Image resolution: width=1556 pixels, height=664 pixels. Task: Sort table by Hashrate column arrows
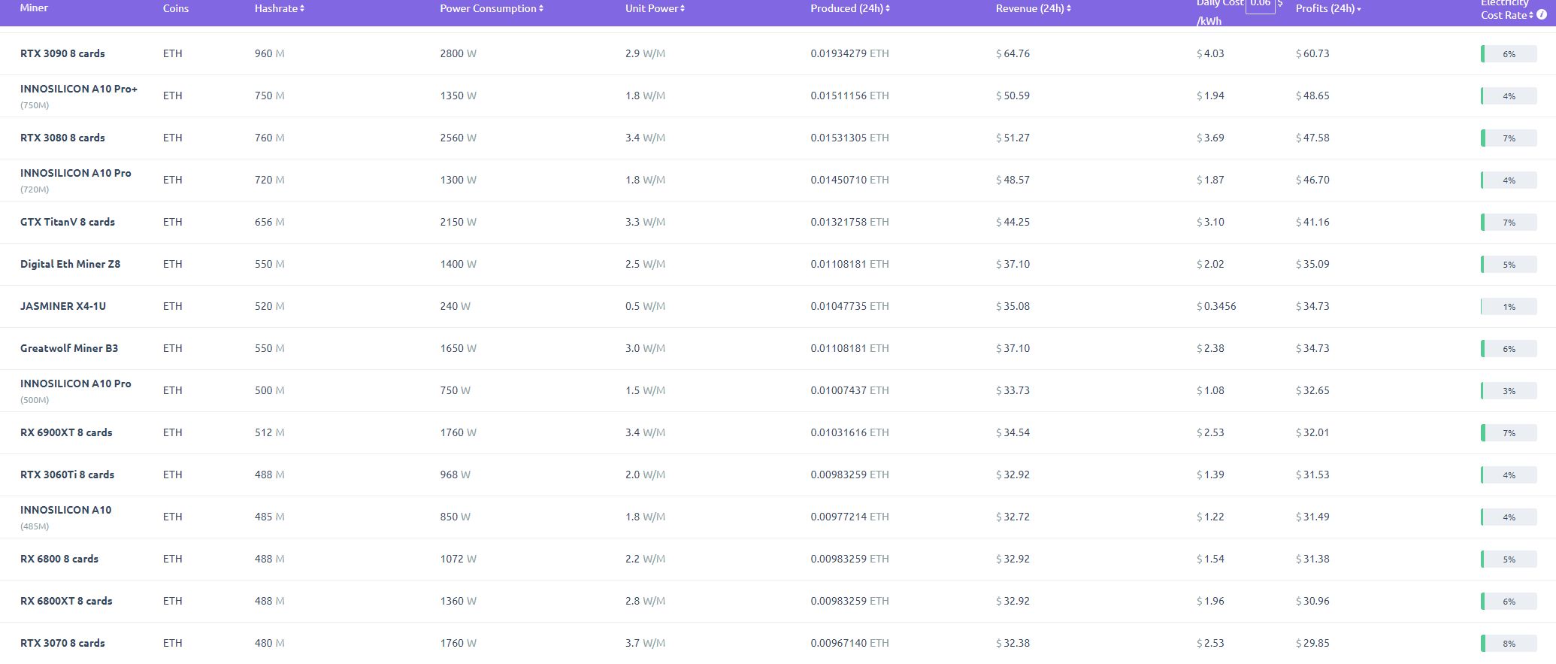coord(302,9)
